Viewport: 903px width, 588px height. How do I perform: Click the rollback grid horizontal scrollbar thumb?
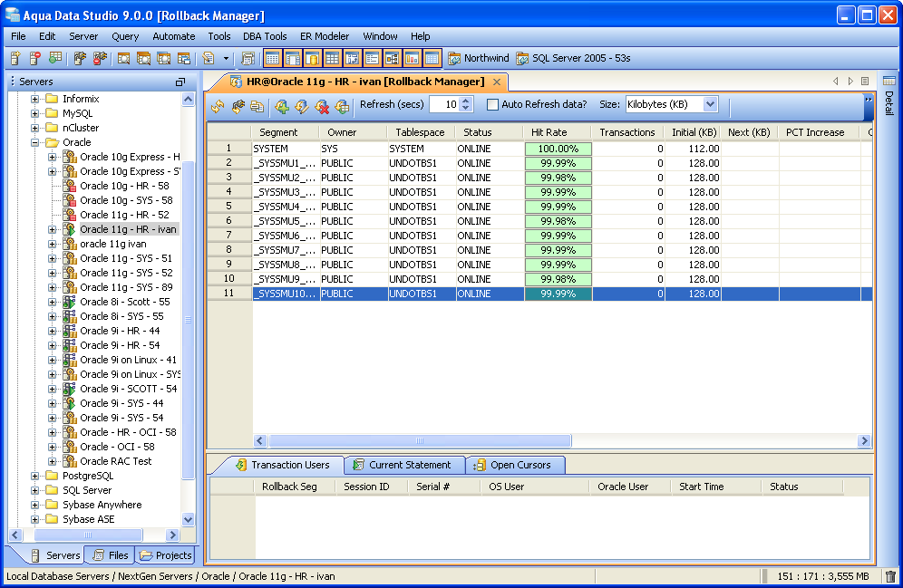coord(420,440)
